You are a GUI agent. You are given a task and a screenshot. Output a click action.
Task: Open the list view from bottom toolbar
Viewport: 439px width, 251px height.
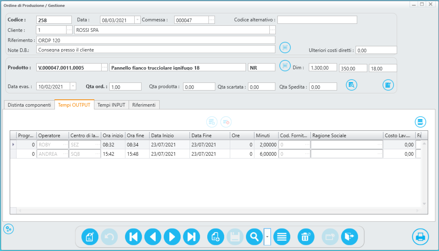tap(282, 237)
